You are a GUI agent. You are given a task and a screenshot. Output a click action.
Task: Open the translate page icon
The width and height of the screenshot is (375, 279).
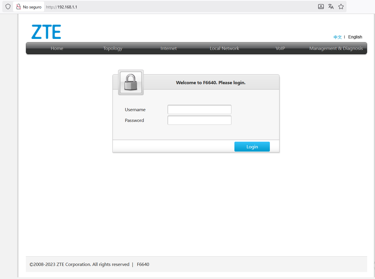click(x=331, y=6)
